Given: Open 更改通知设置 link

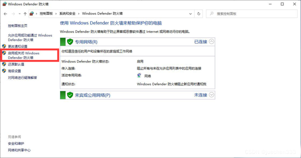Looking at the screenshot, I should (x=18, y=46).
